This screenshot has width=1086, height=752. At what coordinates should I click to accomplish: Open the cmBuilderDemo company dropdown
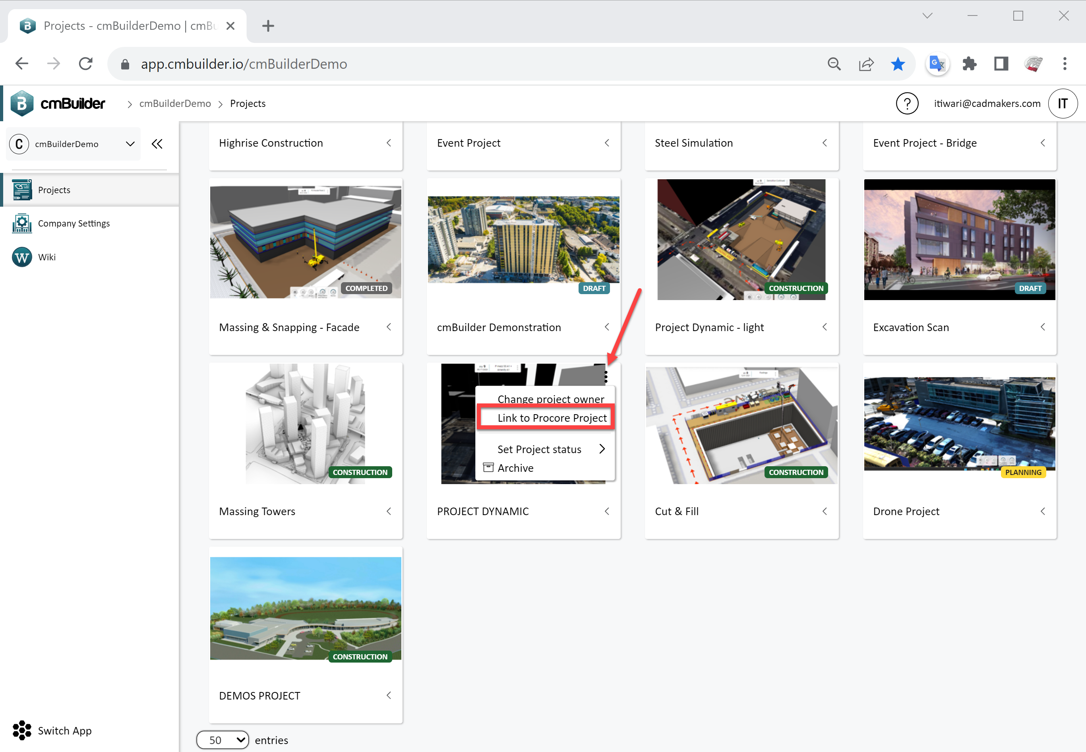point(74,144)
